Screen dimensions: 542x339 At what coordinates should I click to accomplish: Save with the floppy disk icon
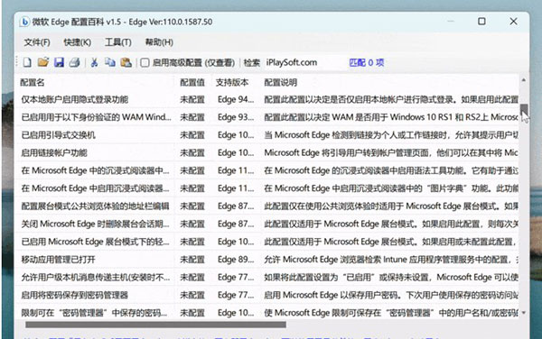[x=59, y=62]
